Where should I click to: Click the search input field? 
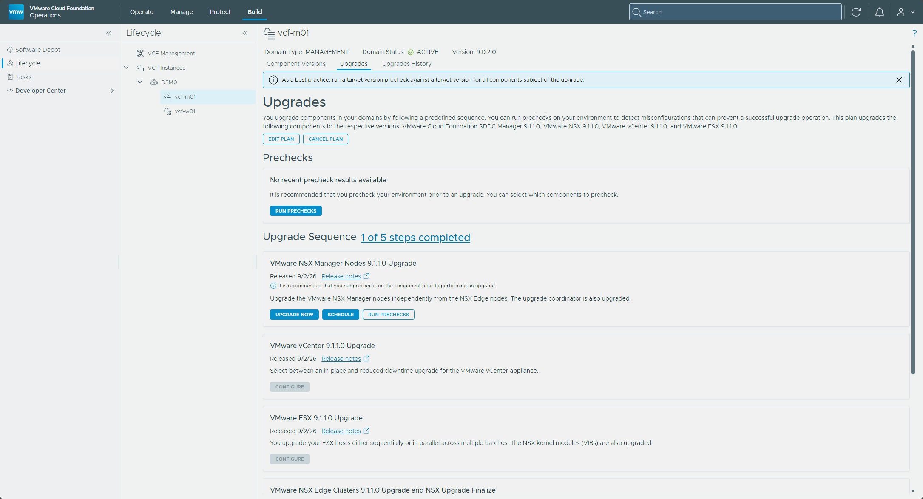(735, 12)
